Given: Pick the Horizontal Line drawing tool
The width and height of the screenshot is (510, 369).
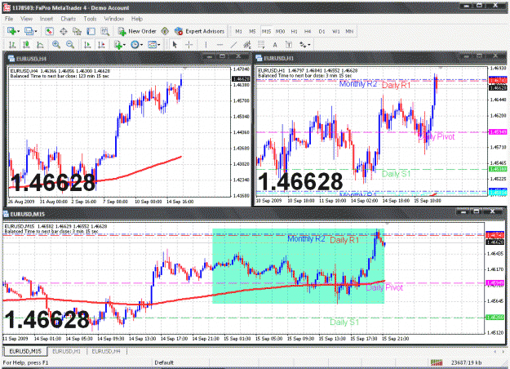Looking at the screenshot, I should [220, 45].
